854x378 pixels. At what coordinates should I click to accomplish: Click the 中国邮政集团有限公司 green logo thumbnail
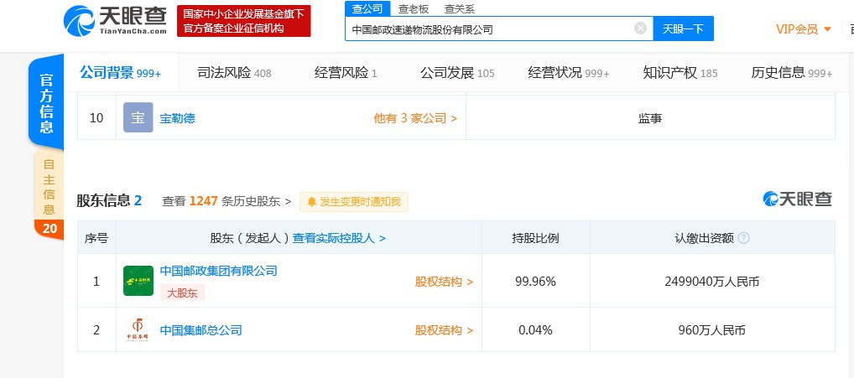pos(138,281)
